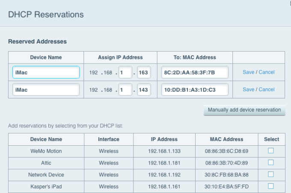The width and height of the screenshot is (291, 193).
Task: Click third octet field in first reservation row
Action: coord(125,72)
